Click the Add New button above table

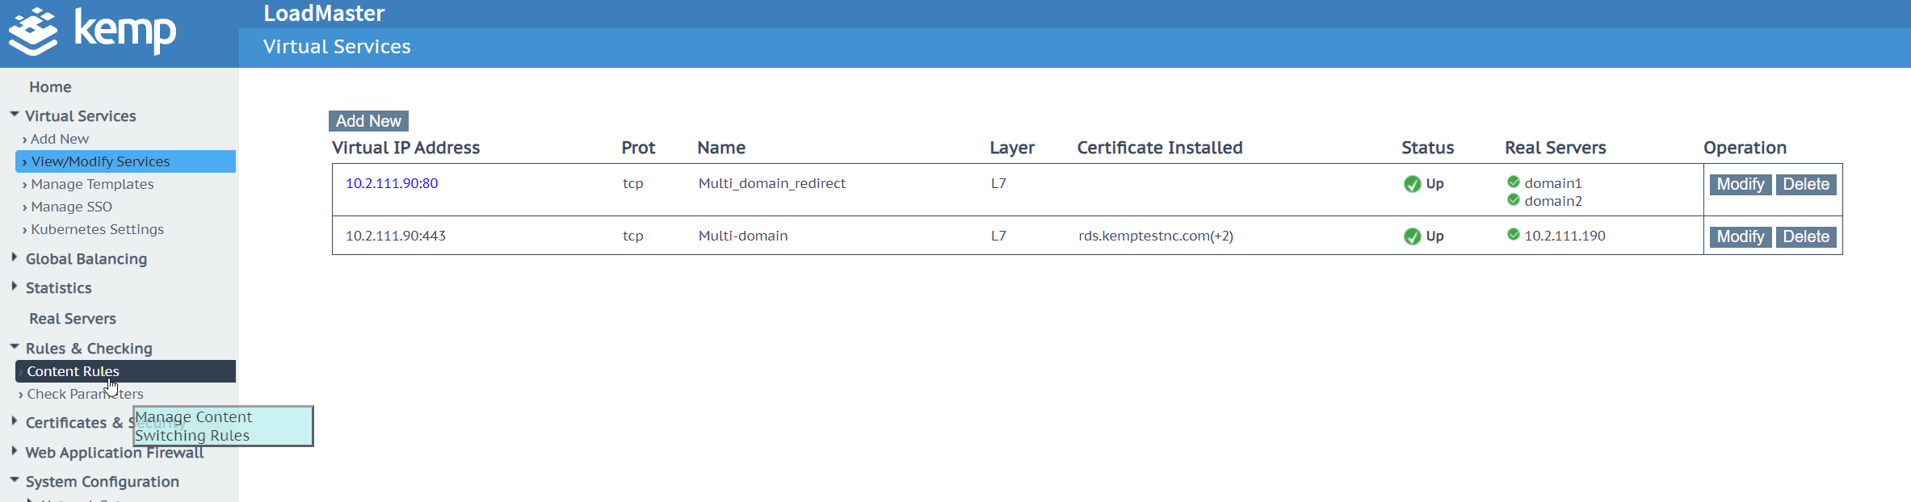pyautogui.click(x=368, y=121)
